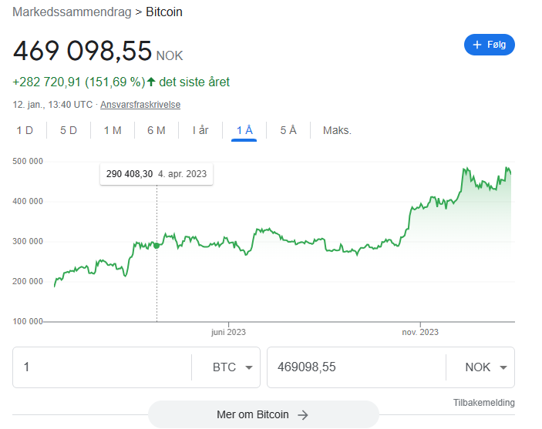This screenshot has width=542, height=429.
Task: Click the Følg follow button
Action: [489, 45]
